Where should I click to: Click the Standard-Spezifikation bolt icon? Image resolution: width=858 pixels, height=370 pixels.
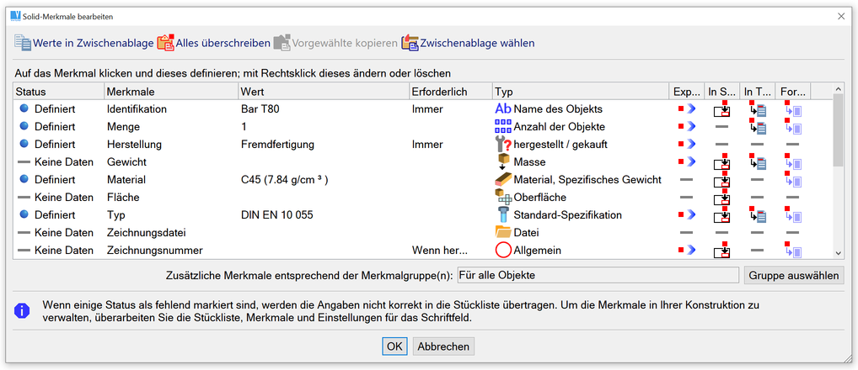point(503,215)
